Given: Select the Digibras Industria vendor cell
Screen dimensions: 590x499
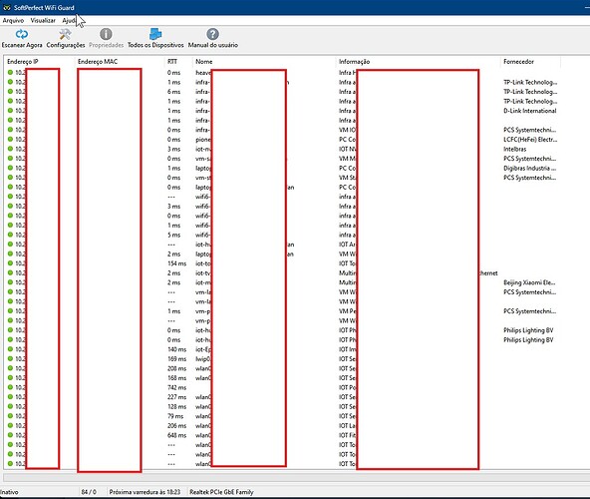Looking at the screenshot, I should 530,168.
